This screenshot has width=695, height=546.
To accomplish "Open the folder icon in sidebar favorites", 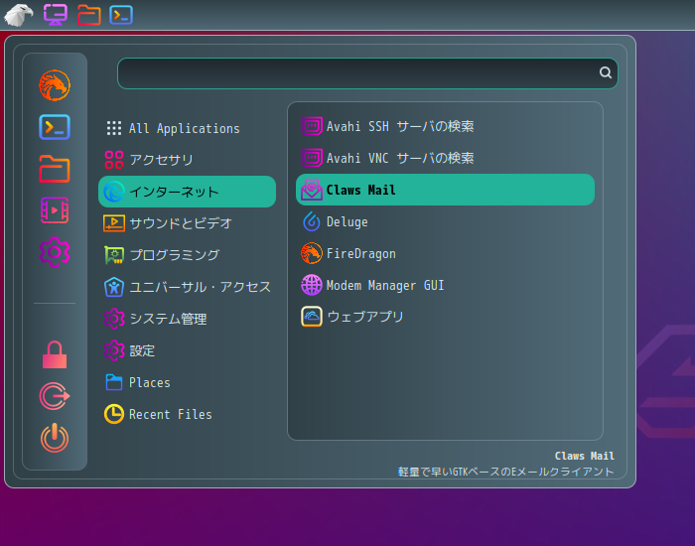I will click(55, 169).
